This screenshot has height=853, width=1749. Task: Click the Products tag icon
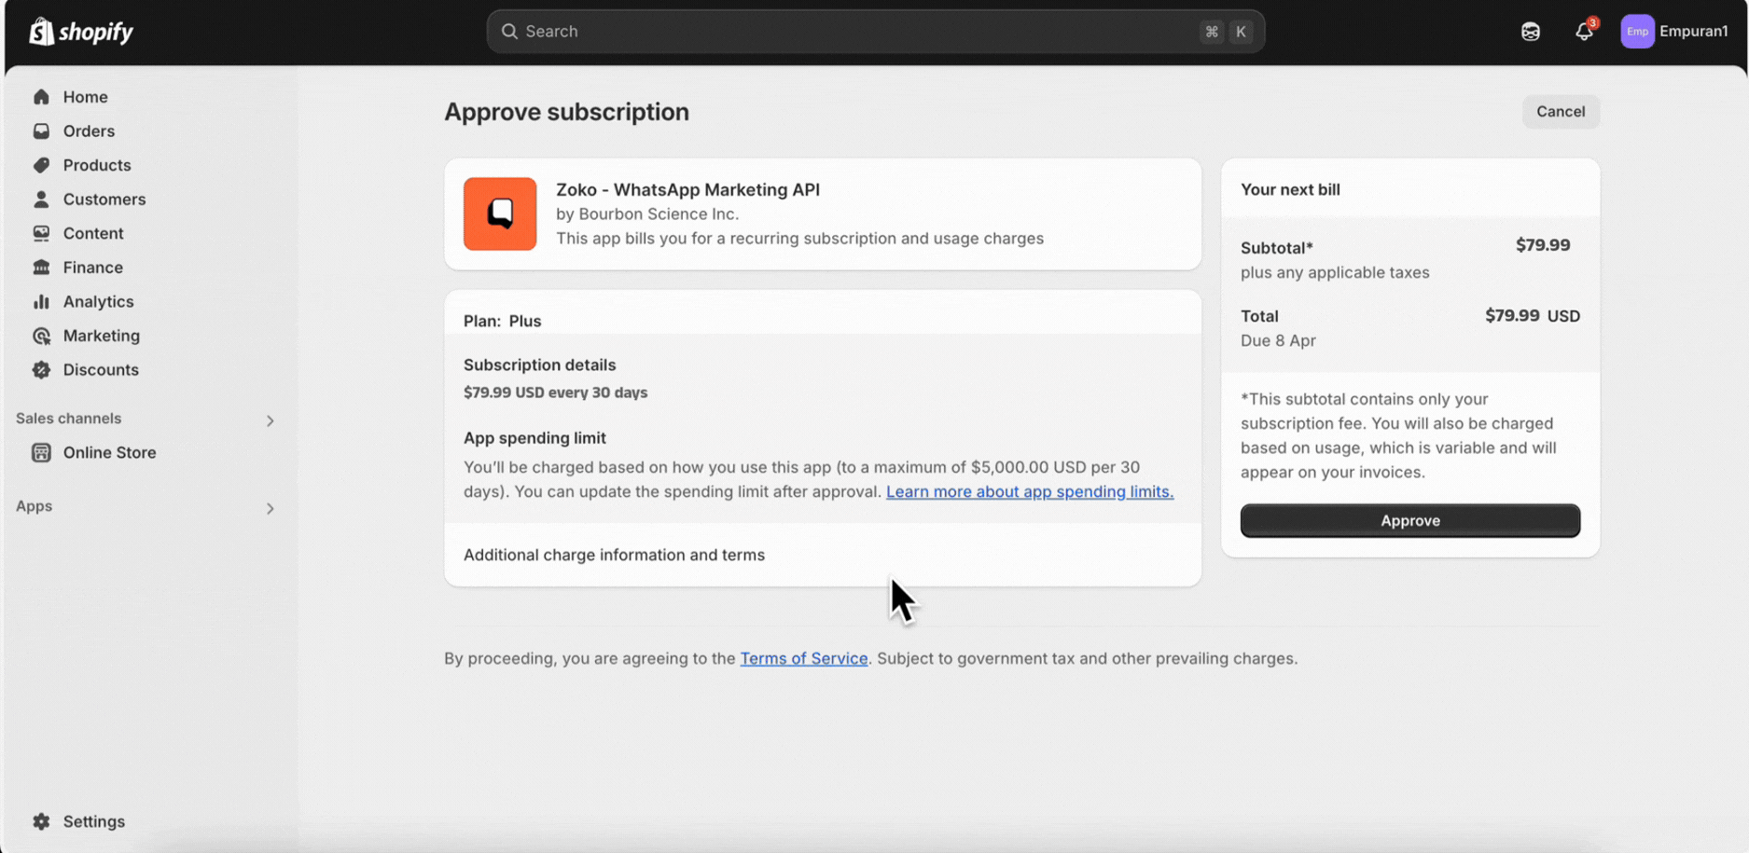click(x=41, y=165)
